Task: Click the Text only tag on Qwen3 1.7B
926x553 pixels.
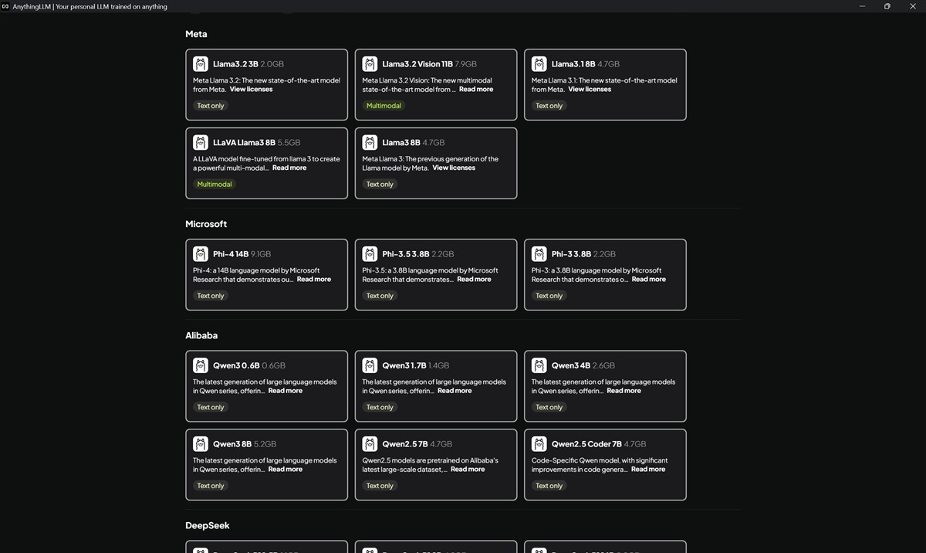Action: (380, 408)
